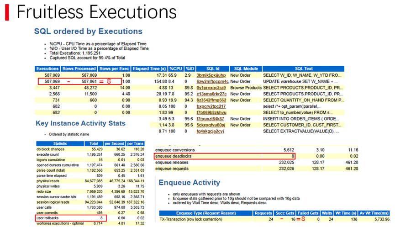The image size is (395, 232).
Task: Click the Failed Gets column header
Action: click(308, 213)
